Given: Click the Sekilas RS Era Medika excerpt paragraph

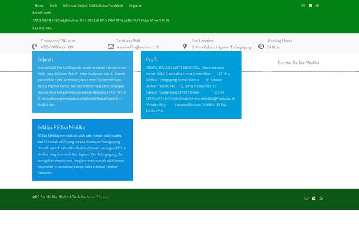Looking at the screenshot, I should pos(81,154).
